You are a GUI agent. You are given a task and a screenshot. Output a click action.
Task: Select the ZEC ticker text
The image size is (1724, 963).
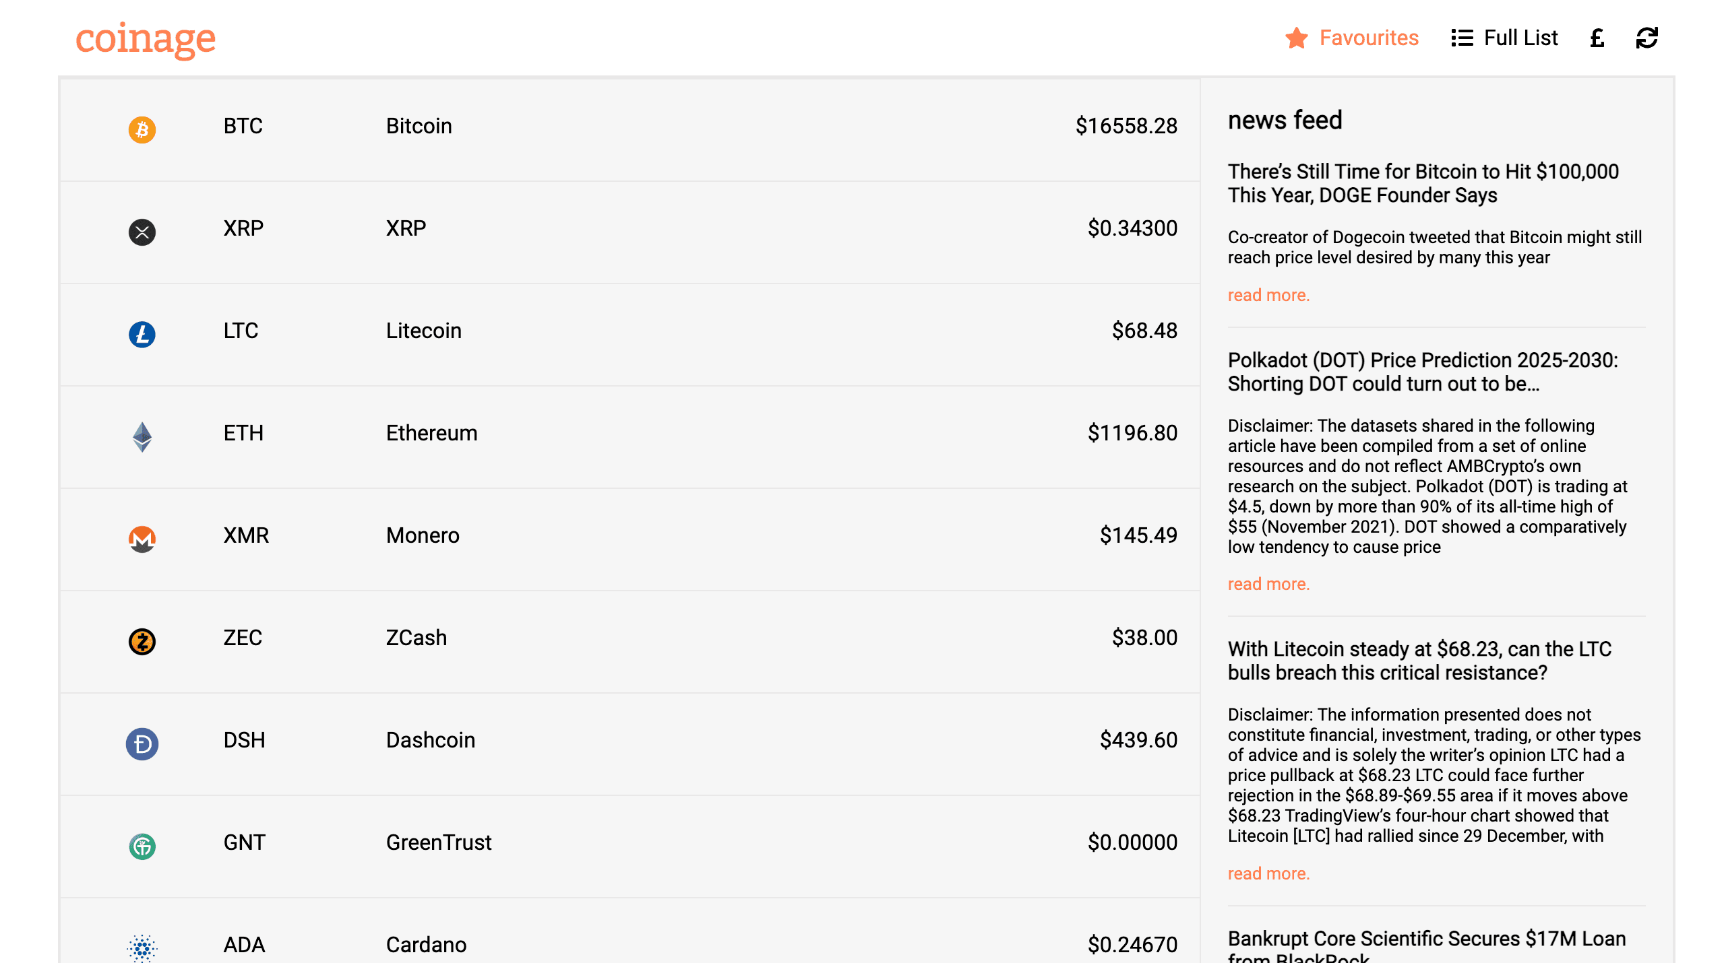coord(243,638)
